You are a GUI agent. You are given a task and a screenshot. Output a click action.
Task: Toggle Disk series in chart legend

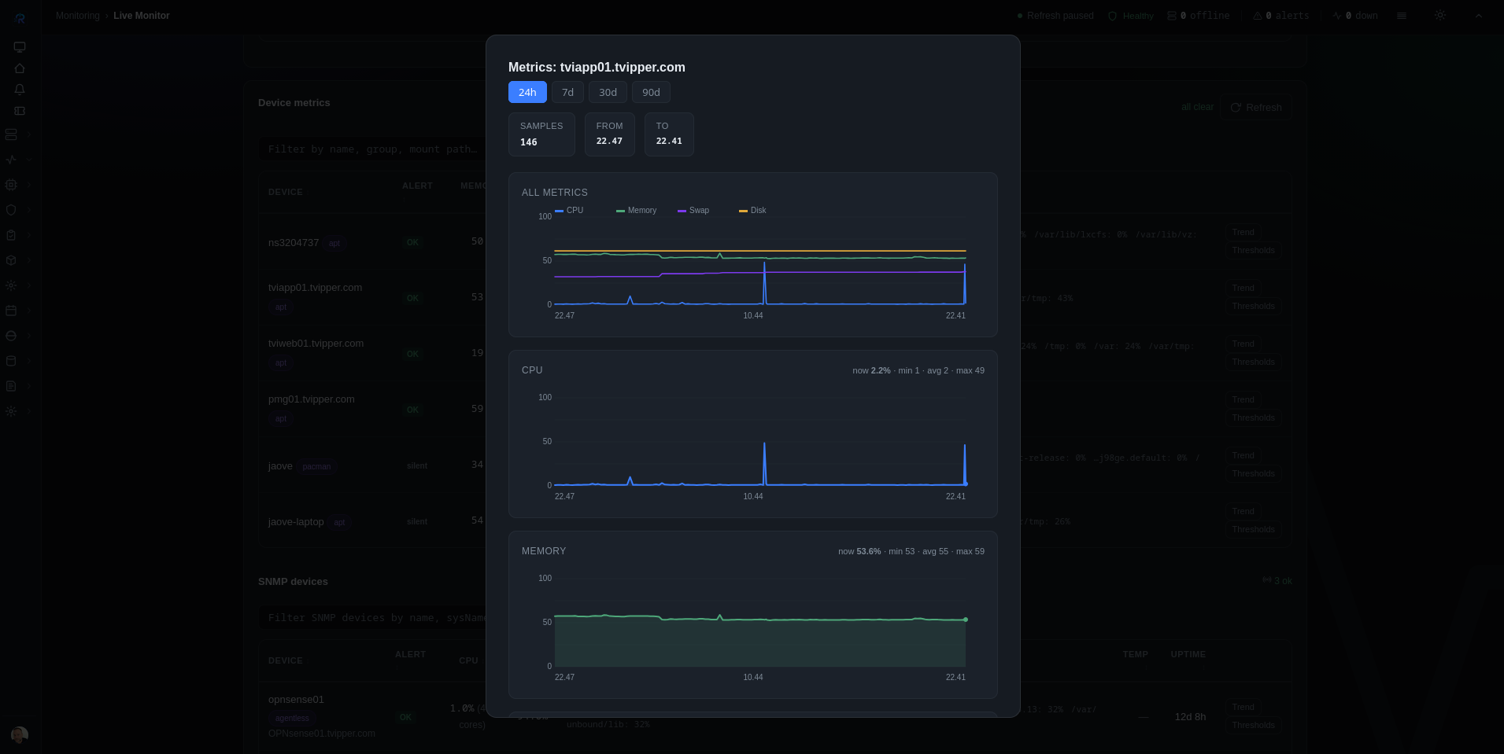click(752, 211)
